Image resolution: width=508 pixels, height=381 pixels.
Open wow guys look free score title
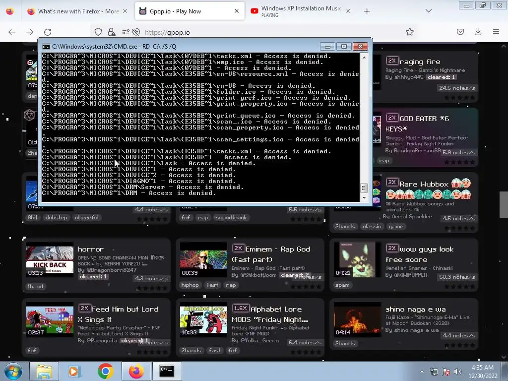420,254
